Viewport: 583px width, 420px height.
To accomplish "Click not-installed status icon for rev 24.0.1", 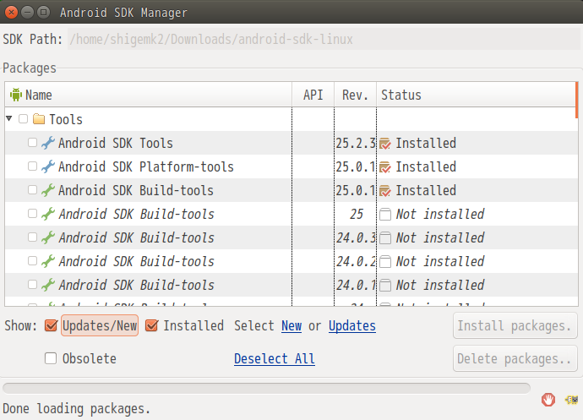I will (x=385, y=286).
